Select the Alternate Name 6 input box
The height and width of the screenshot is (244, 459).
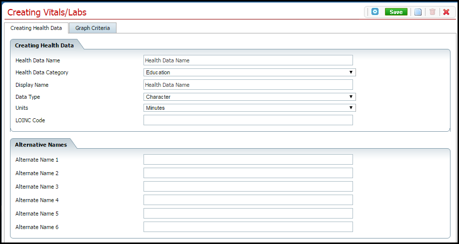coord(248,227)
